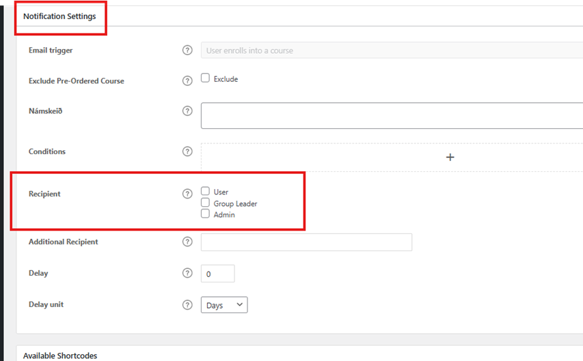Screen dimensions: 583x361
Task: Open the Námskeið help tooltip icon
Action: click(x=187, y=111)
